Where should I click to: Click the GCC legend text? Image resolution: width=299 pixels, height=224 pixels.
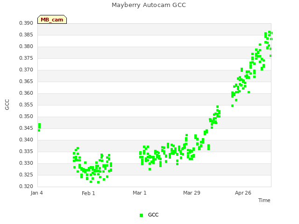coord(153,215)
